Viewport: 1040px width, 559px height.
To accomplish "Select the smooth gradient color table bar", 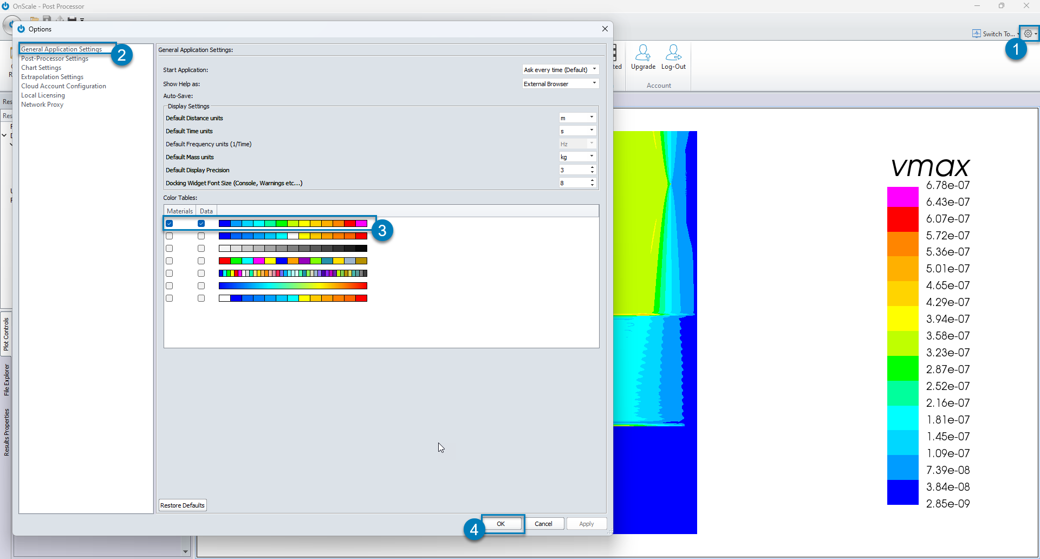I will coord(293,285).
